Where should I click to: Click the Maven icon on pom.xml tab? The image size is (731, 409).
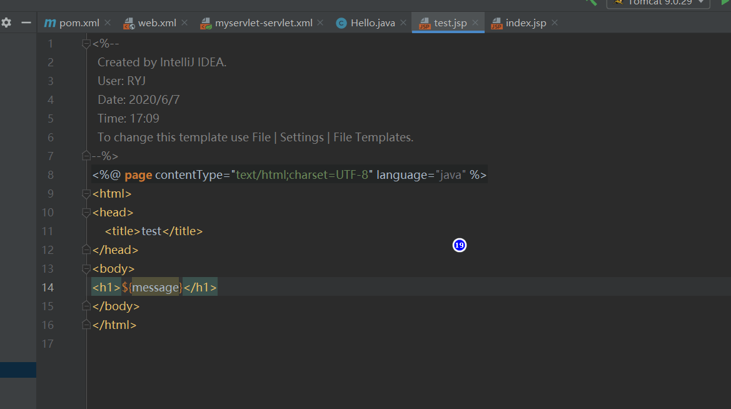[50, 23]
